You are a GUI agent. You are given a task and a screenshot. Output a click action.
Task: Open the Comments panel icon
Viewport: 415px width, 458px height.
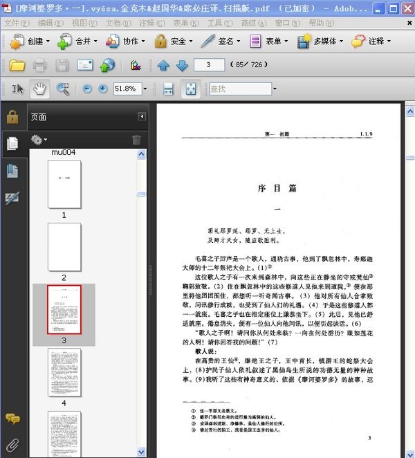(x=12, y=419)
